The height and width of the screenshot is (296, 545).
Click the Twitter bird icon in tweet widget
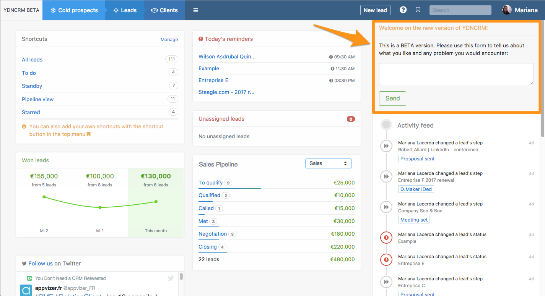point(171,278)
